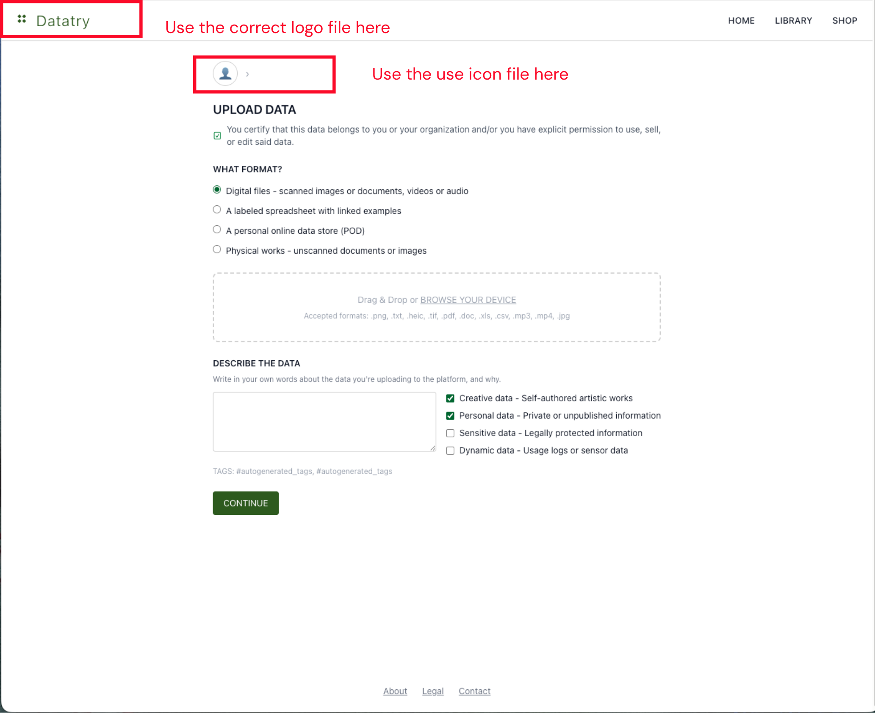Image resolution: width=875 pixels, height=713 pixels.
Task: Select personal online data store (POD)
Action: [217, 229]
